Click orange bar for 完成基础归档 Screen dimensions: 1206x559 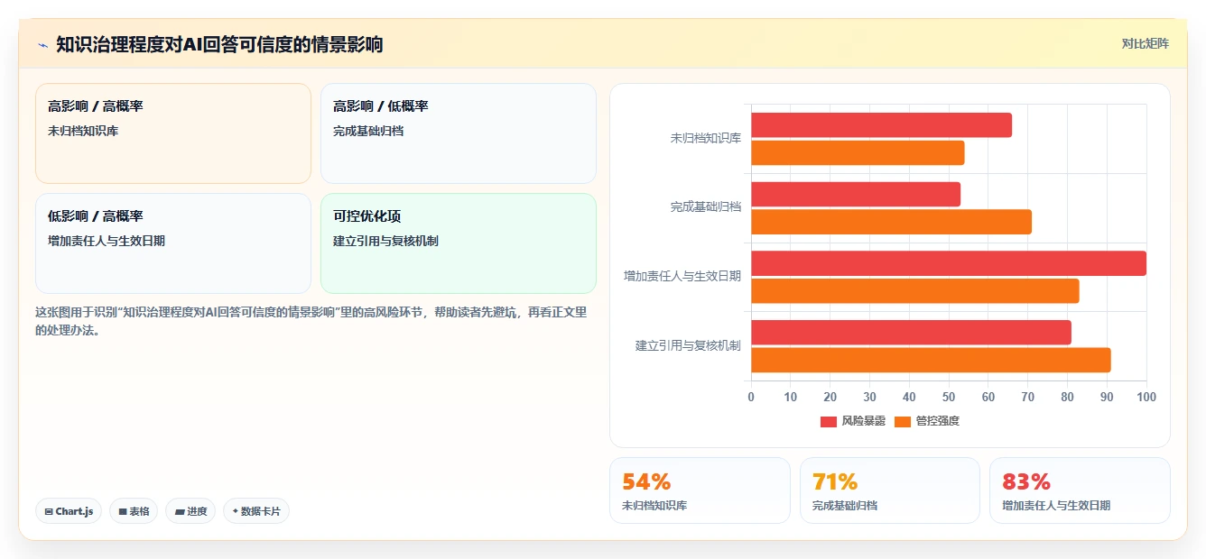pos(891,222)
